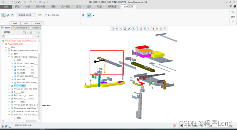Screen dimensions: 237x130
Task: Open the 分解线 panel tab
Action: click(x=37, y=23)
